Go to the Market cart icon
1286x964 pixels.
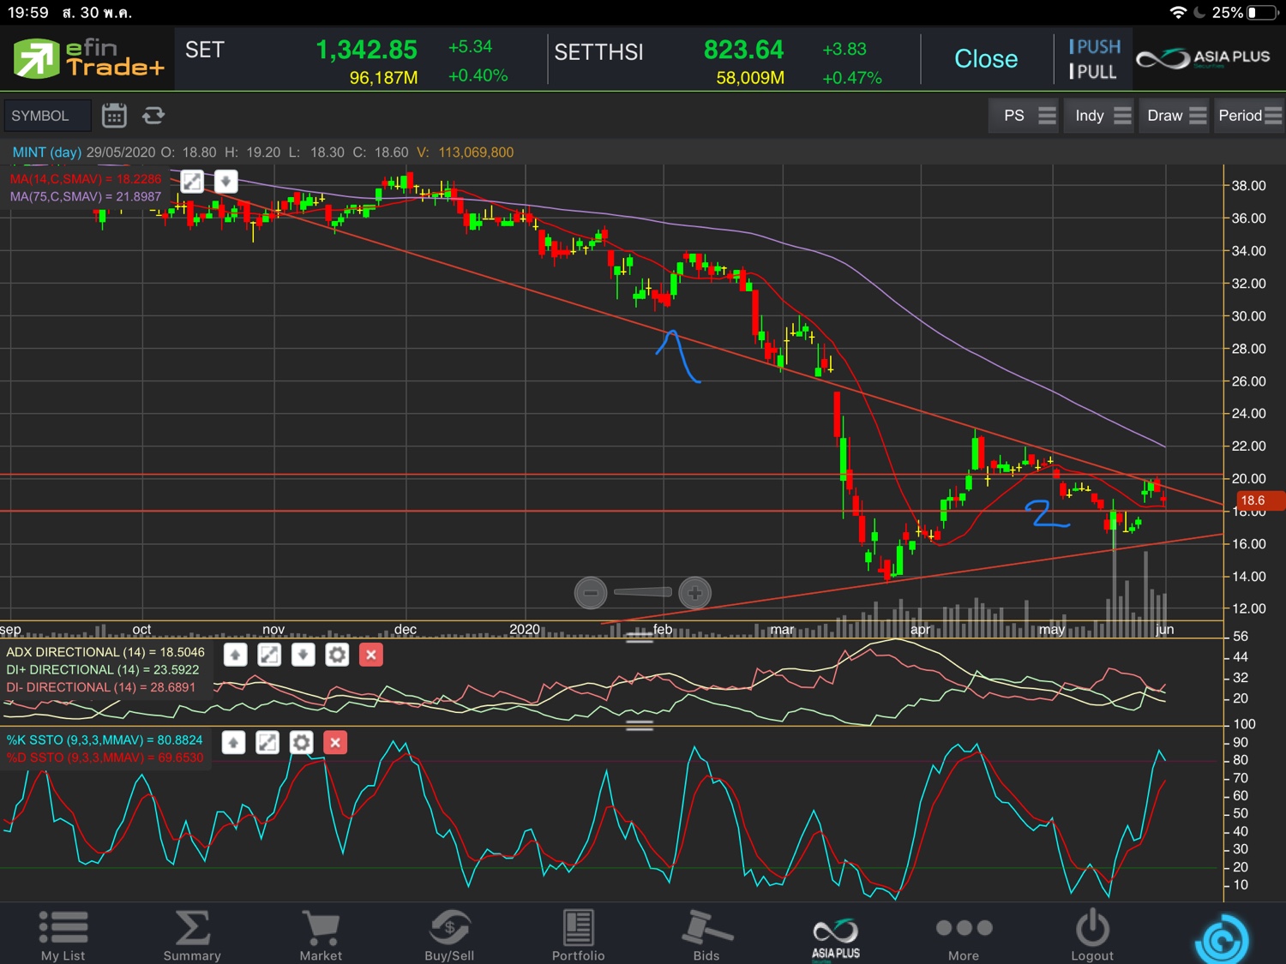[x=321, y=935]
